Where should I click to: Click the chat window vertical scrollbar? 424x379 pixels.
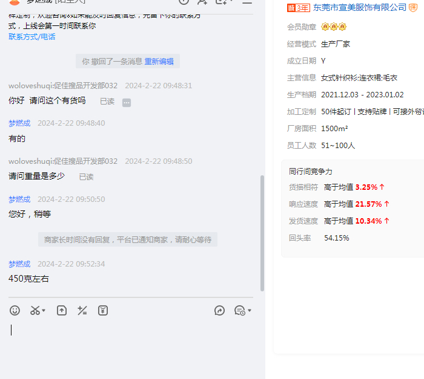262,233
